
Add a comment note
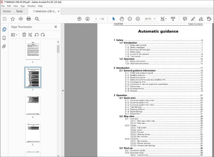185,19
